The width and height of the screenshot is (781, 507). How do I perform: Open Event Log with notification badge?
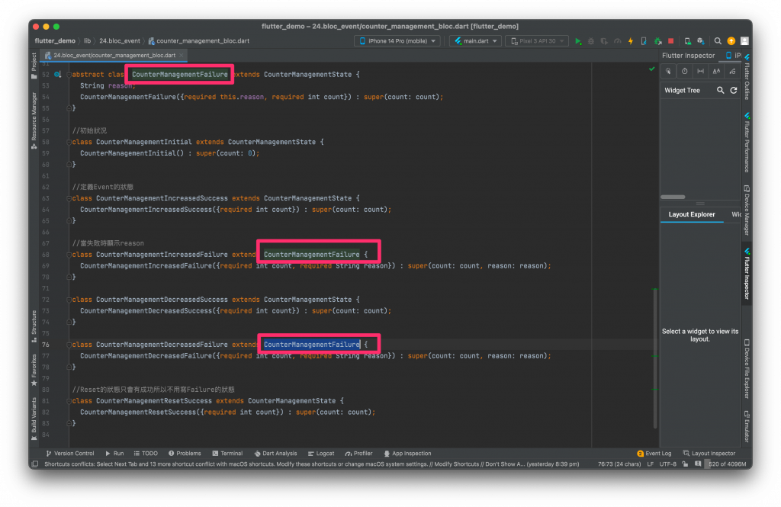click(x=654, y=454)
